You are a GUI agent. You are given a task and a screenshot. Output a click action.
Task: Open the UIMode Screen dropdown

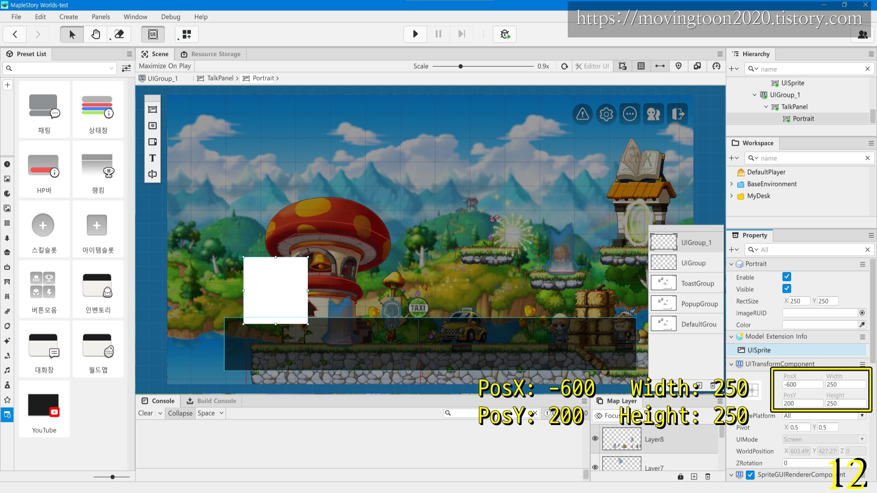click(x=824, y=439)
